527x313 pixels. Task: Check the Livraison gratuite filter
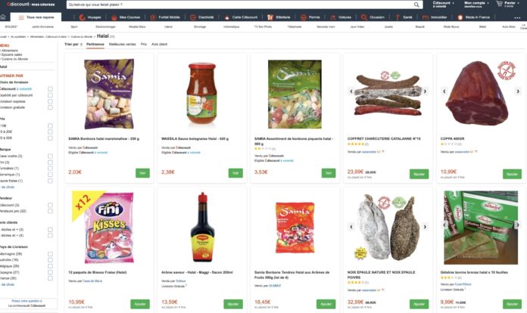(50, 107)
